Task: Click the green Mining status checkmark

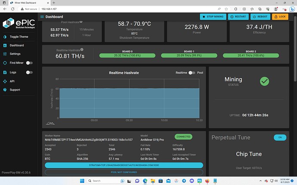Action: click(264, 82)
